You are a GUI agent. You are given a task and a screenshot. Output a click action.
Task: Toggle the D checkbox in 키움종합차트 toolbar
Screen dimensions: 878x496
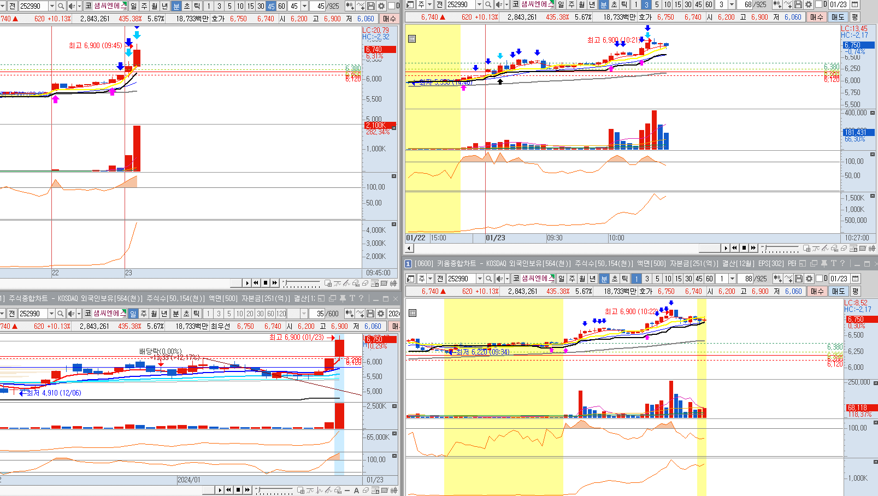820,279
